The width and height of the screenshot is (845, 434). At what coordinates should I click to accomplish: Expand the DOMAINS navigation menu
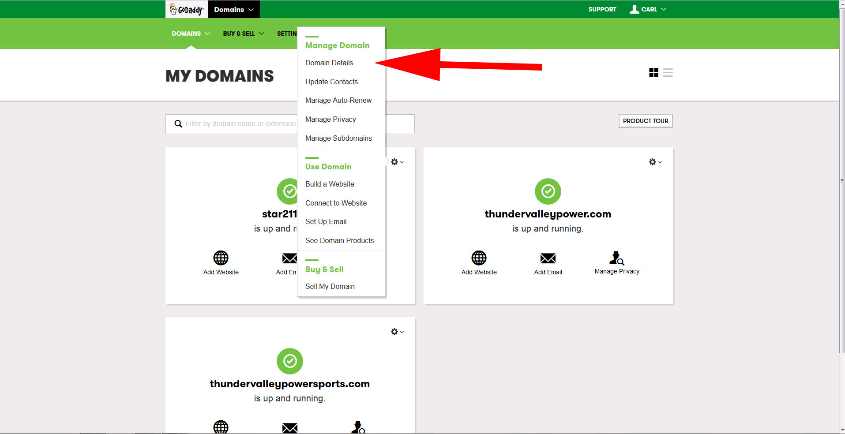click(191, 34)
